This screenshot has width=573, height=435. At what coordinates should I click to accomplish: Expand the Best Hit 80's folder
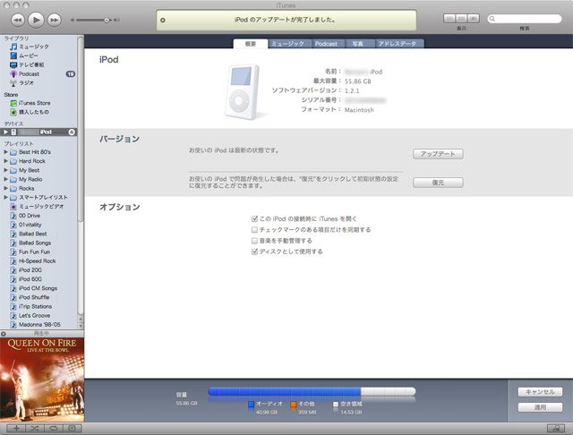(6, 151)
